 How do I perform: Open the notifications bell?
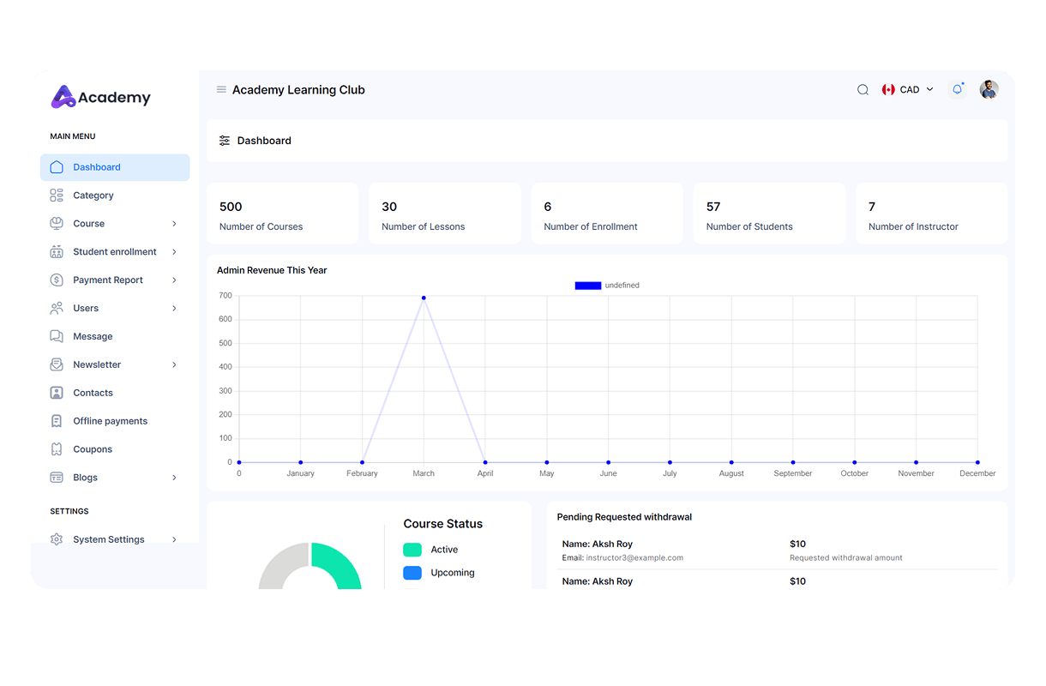coord(957,89)
